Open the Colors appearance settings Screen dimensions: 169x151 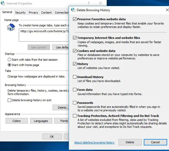tap(16, 121)
